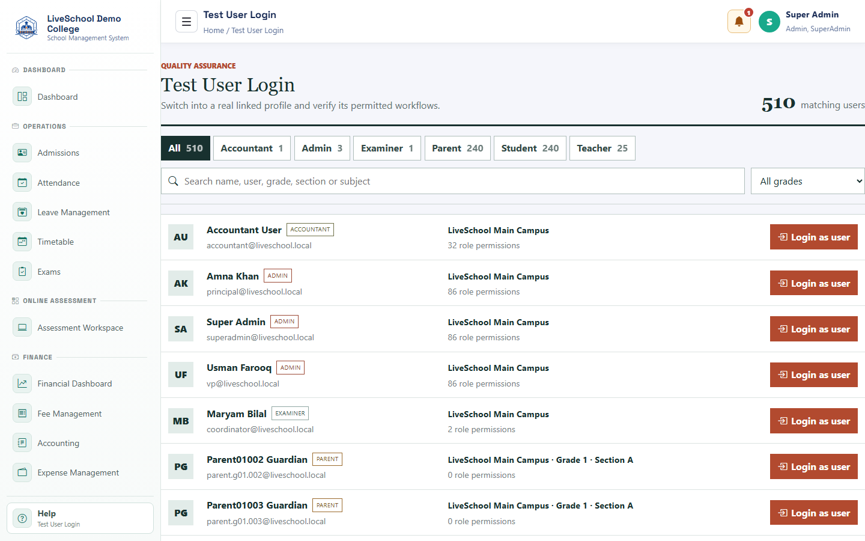
Task: Open Assessment Workspace laptop icon
Action: pyautogui.click(x=22, y=328)
